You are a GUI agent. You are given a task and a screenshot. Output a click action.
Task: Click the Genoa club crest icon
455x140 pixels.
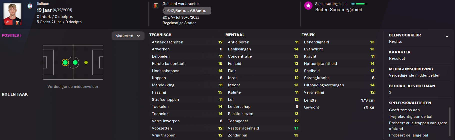click(156, 5)
